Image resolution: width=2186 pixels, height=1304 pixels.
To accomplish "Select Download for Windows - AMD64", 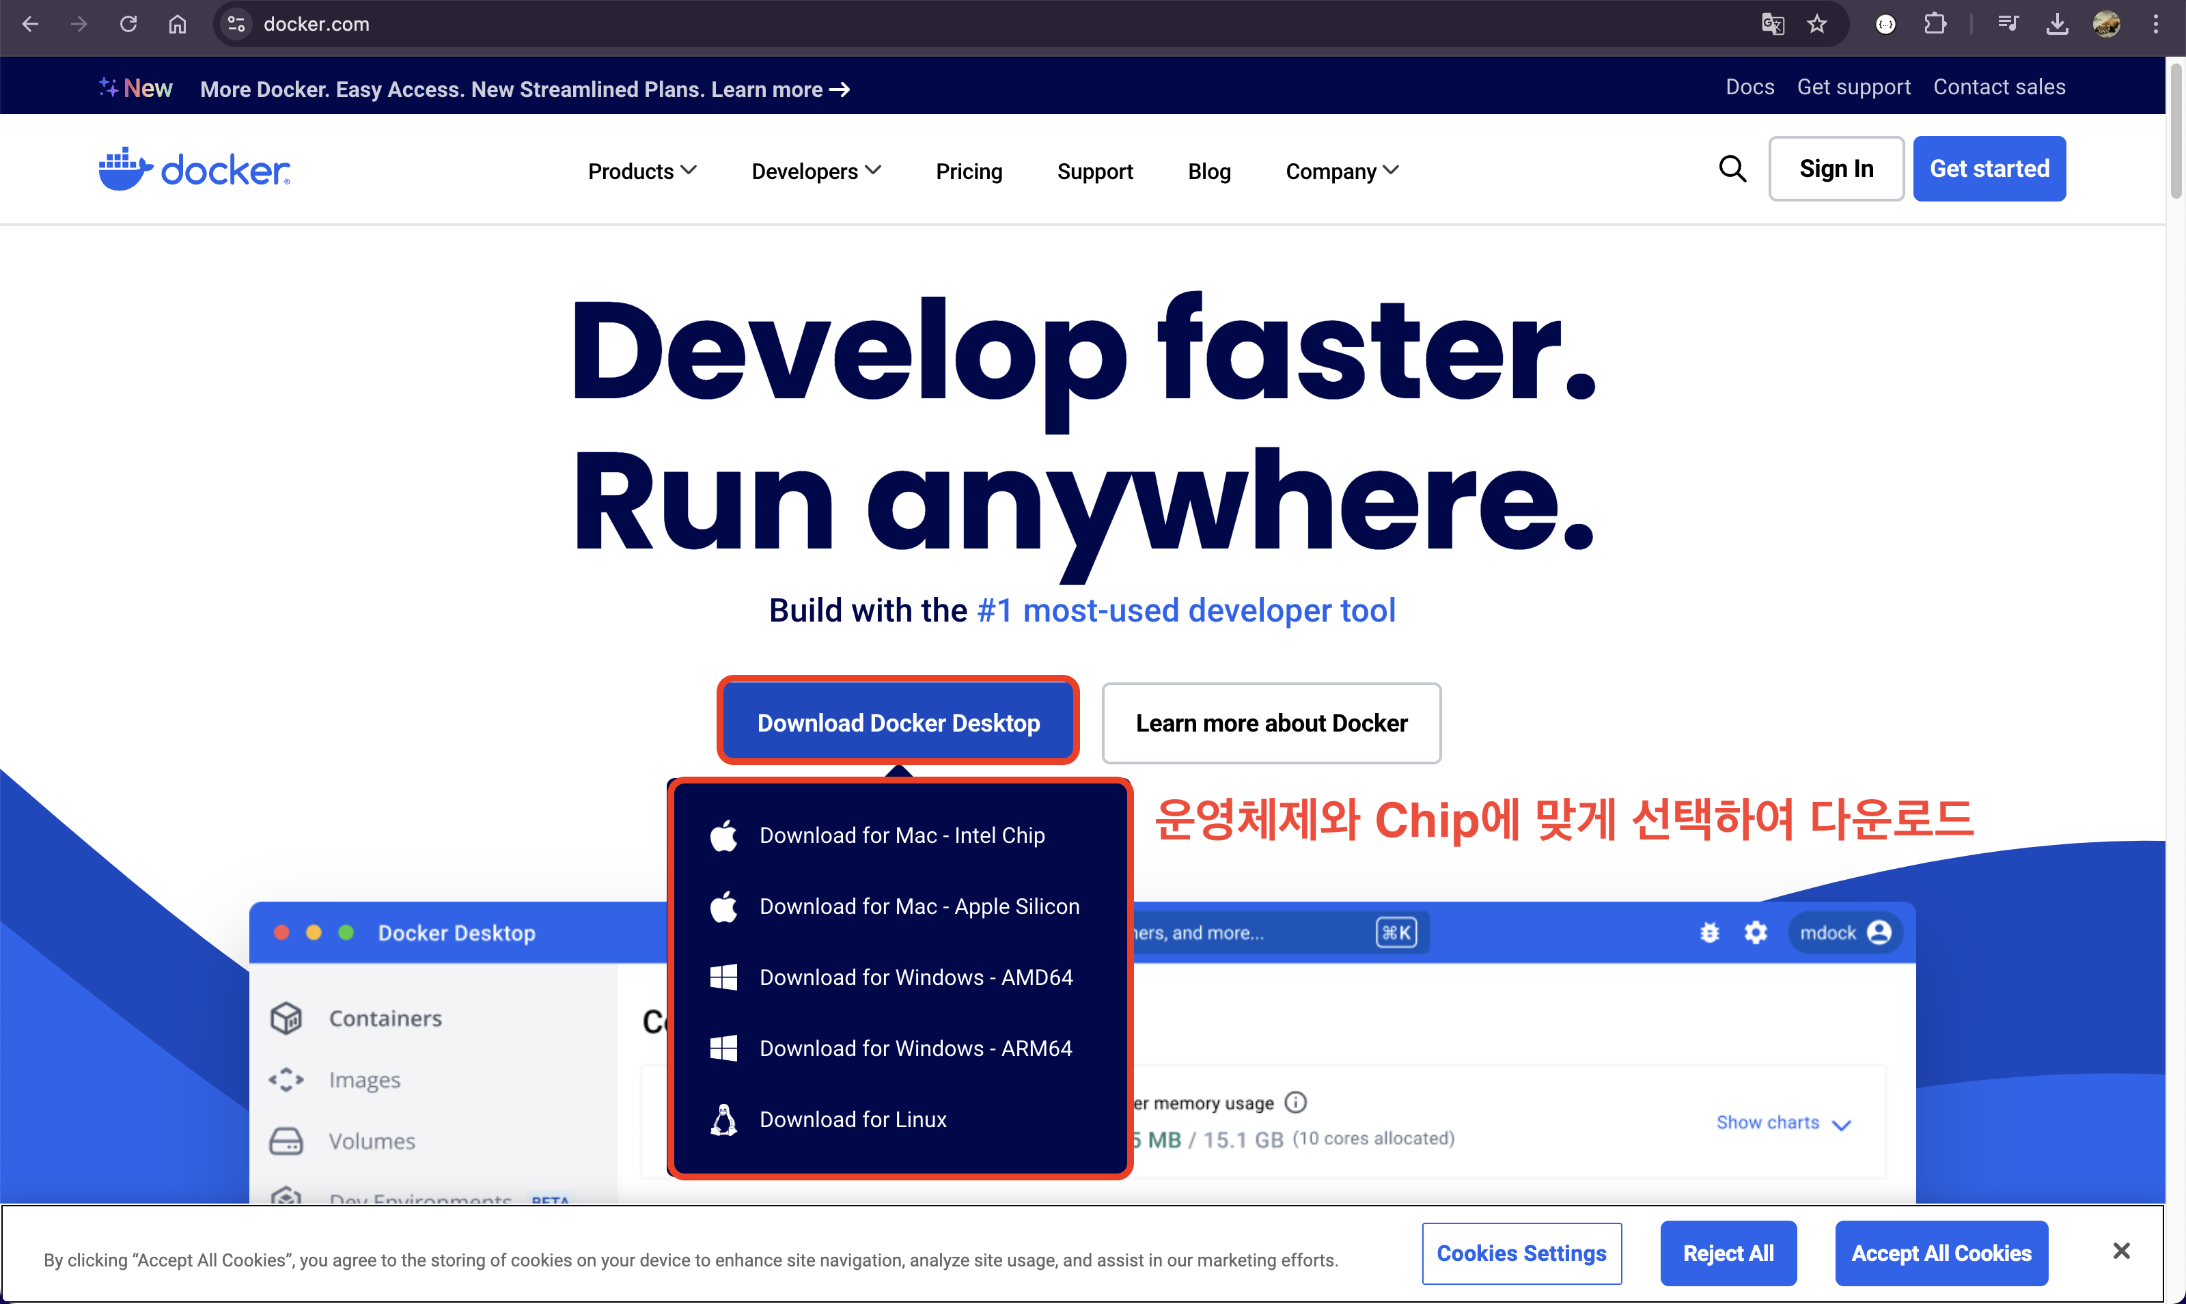I will point(915,977).
